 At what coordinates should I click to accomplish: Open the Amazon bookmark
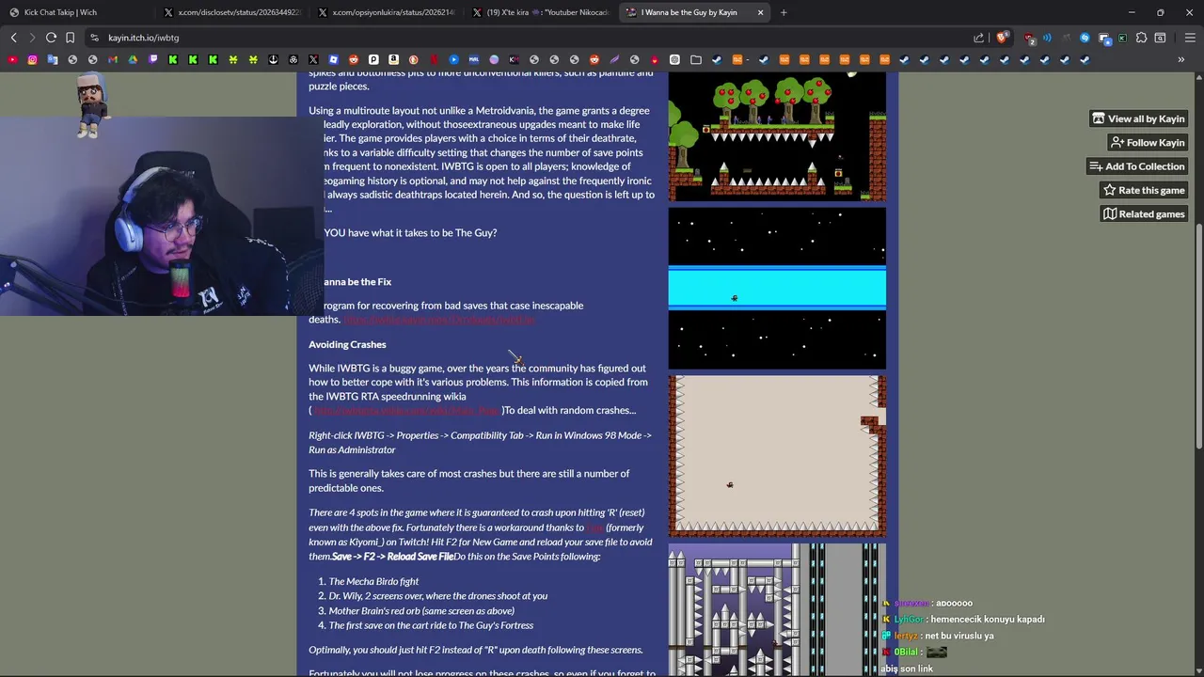click(x=393, y=59)
